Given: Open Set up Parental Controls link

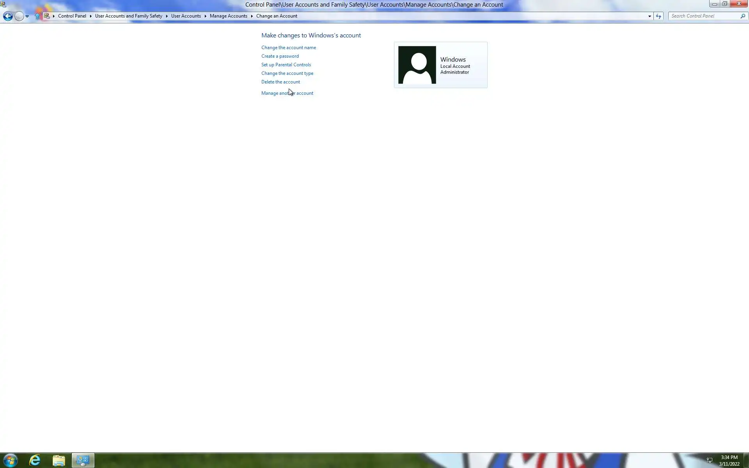Looking at the screenshot, I should click(286, 65).
